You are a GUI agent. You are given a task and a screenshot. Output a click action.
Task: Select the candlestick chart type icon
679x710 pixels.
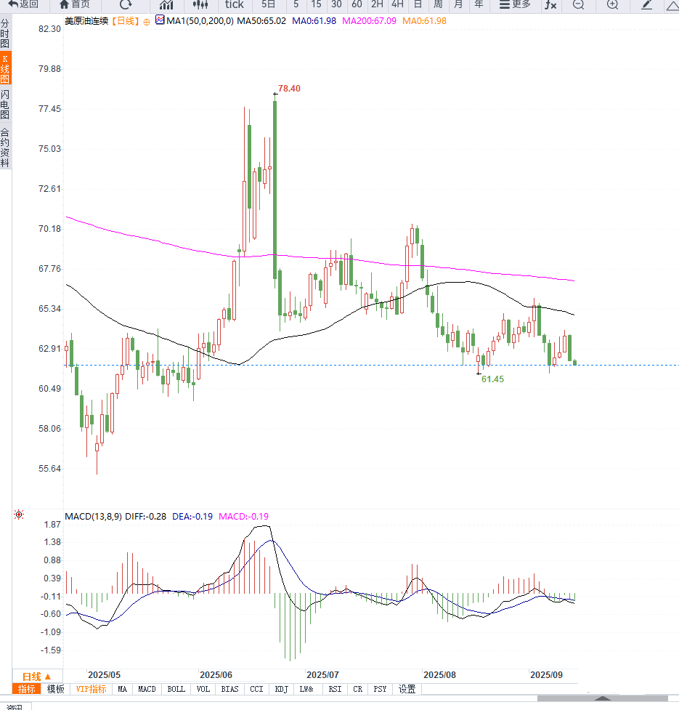point(200,4)
